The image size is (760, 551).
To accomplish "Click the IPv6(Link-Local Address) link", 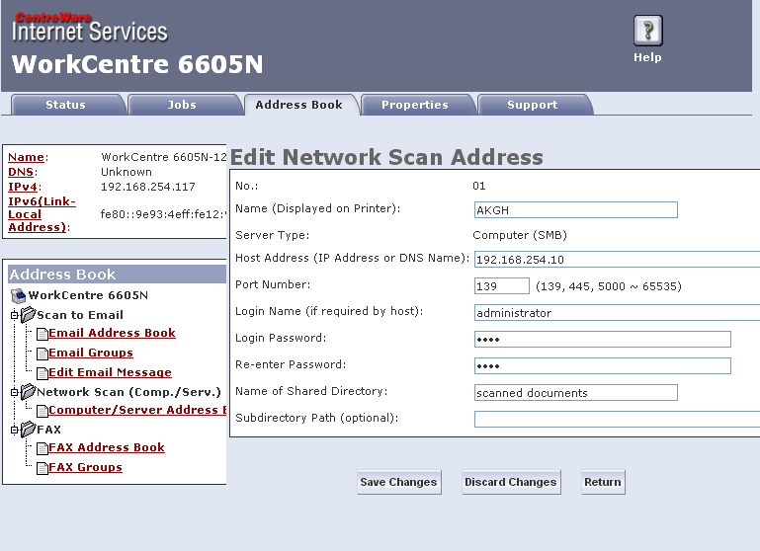I will coord(42,214).
